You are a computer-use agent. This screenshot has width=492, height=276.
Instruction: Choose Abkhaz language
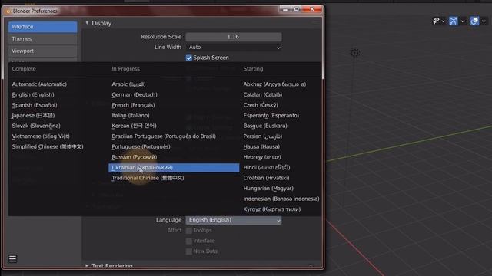pyautogui.click(x=274, y=84)
